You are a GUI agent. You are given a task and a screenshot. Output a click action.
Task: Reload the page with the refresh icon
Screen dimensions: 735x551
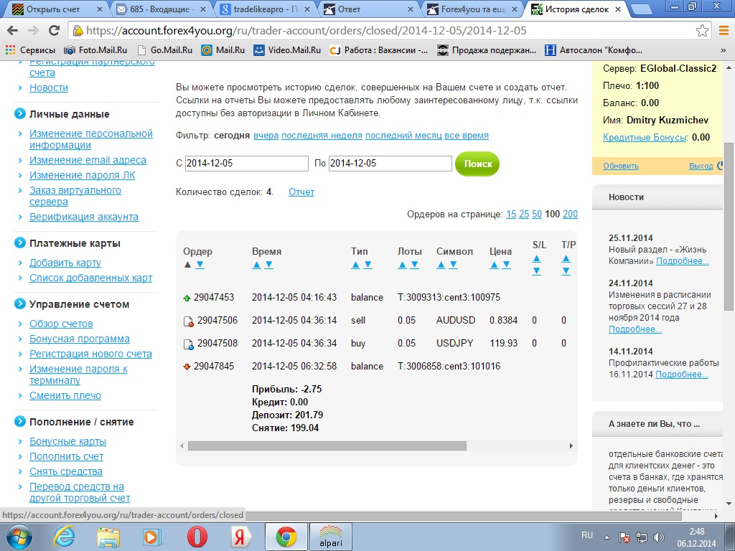pyautogui.click(x=54, y=30)
